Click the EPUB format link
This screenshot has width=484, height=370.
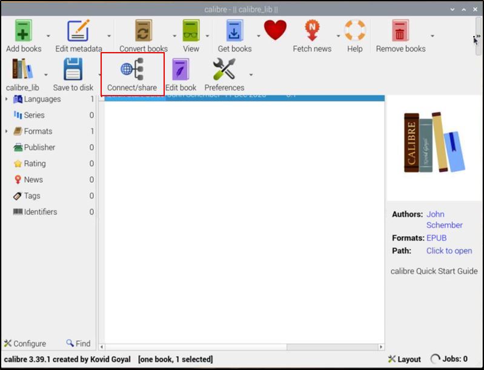tap(436, 238)
